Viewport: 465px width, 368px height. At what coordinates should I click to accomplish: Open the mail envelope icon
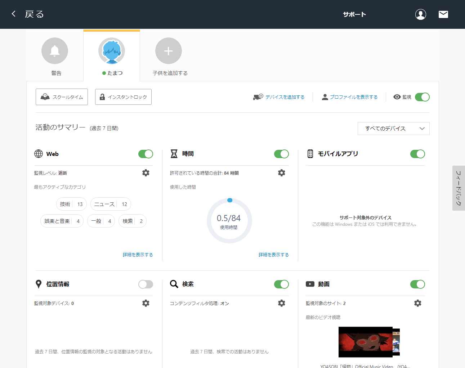[443, 14]
